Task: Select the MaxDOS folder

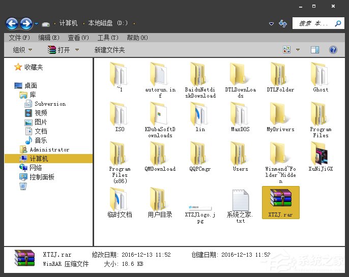Action: [x=240, y=116]
